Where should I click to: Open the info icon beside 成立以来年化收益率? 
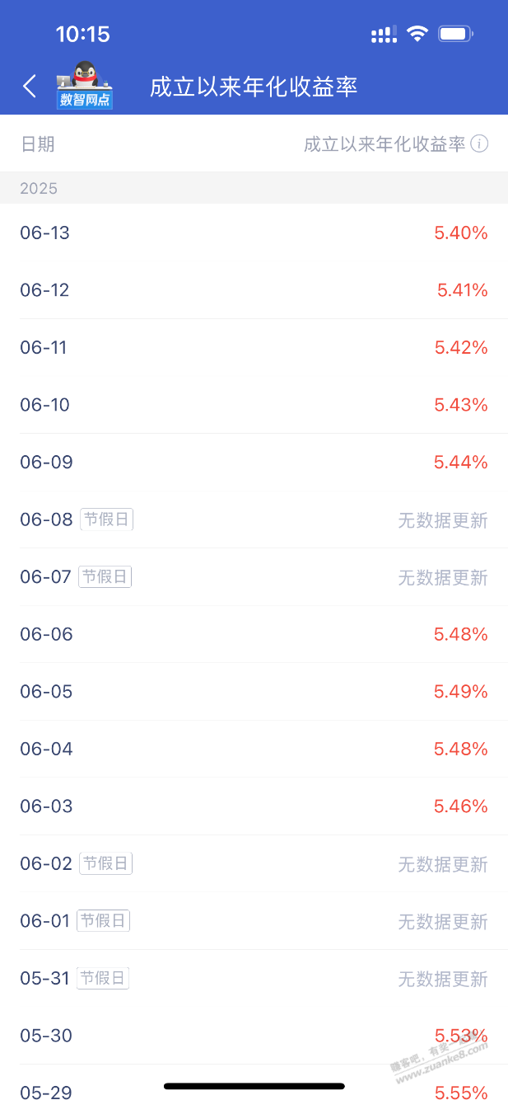tap(480, 144)
